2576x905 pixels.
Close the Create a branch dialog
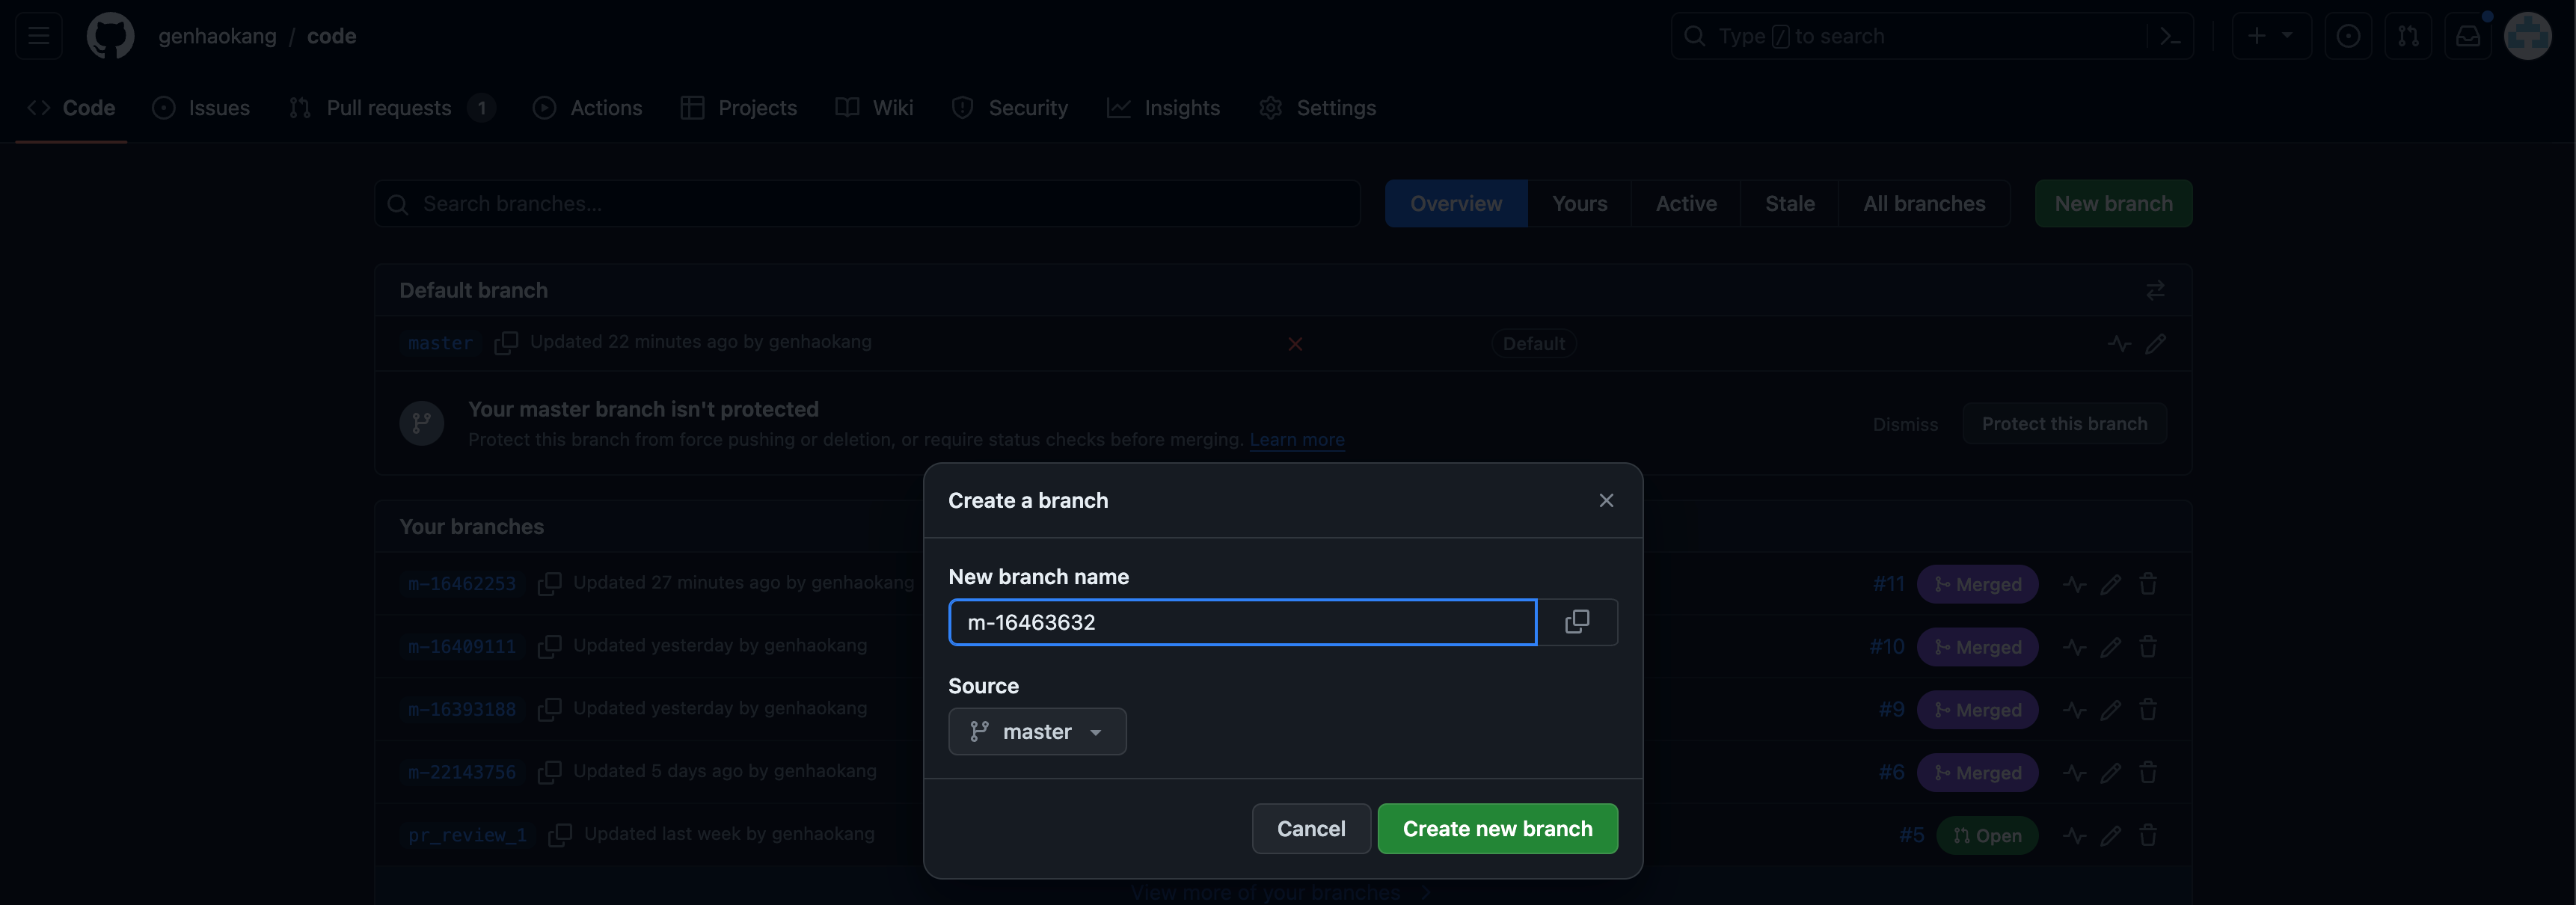tap(1606, 500)
